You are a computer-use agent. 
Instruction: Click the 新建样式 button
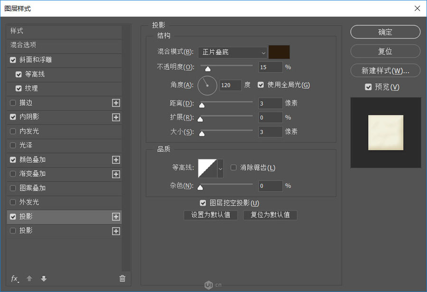click(385, 70)
